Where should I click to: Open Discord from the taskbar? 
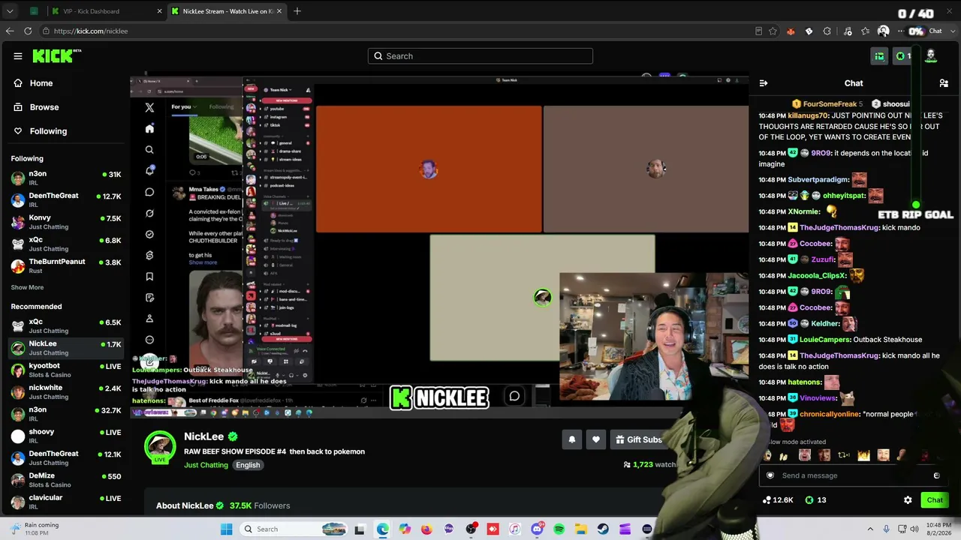point(537,529)
